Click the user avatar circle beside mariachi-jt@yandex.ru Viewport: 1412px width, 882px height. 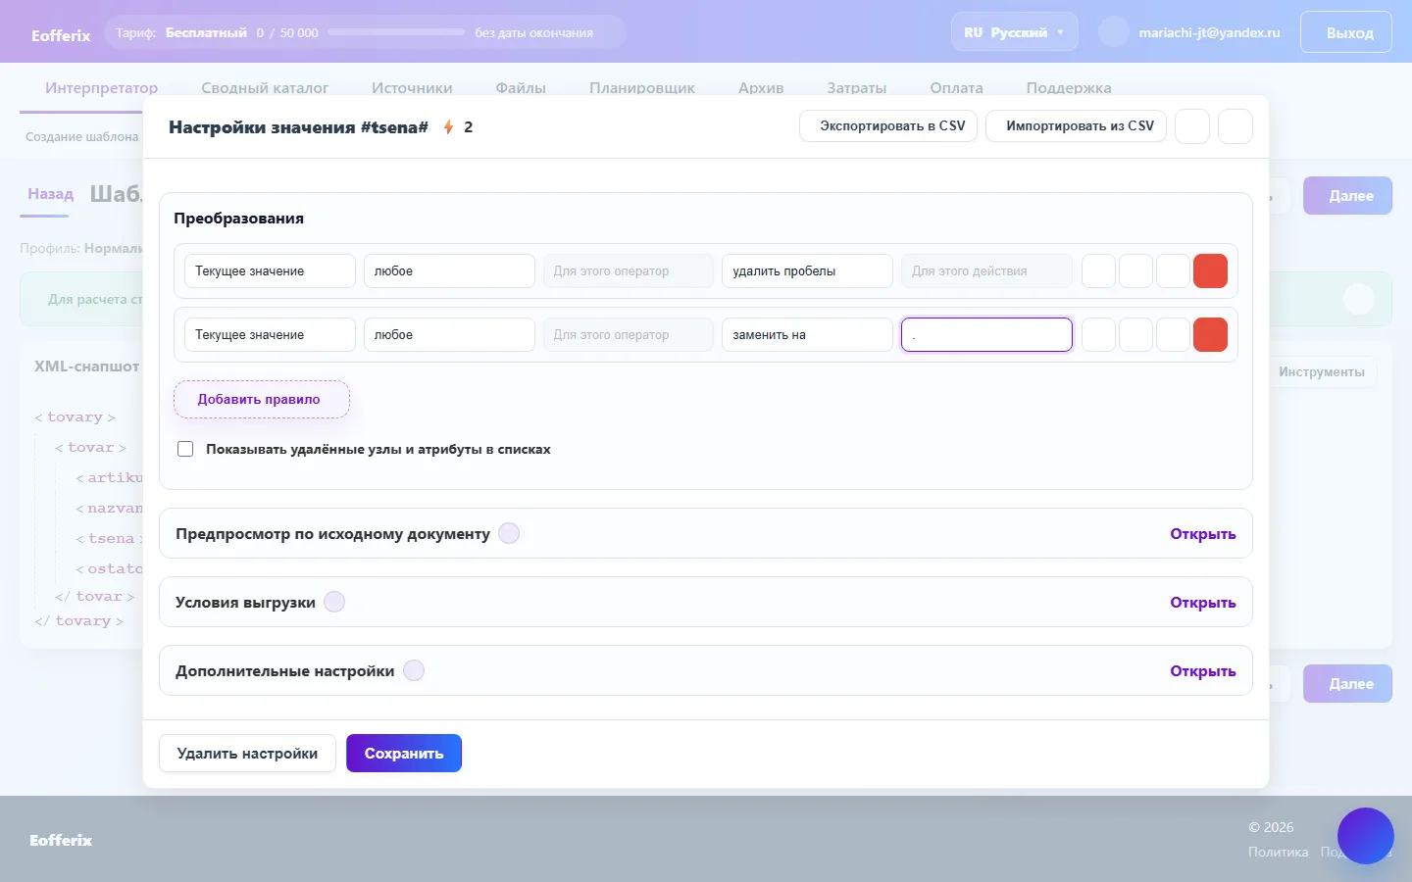click(x=1114, y=32)
